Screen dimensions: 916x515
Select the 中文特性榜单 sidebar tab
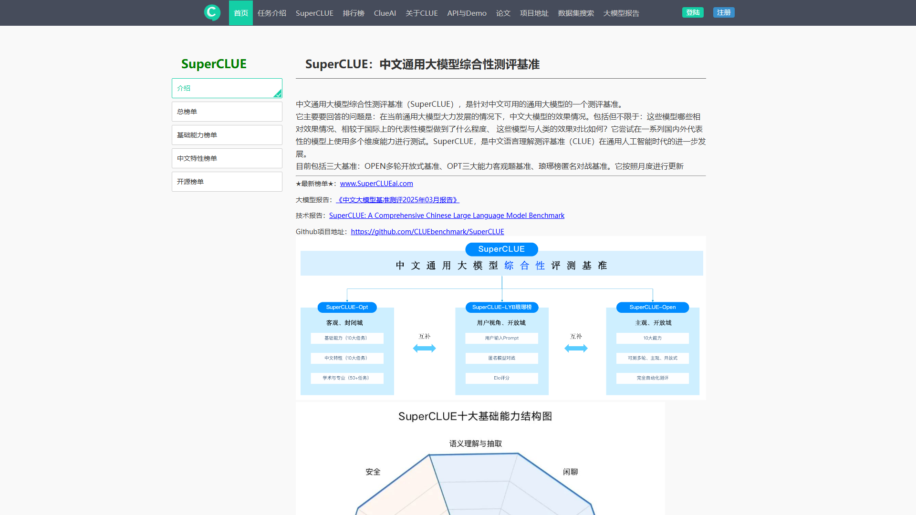(x=227, y=158)
